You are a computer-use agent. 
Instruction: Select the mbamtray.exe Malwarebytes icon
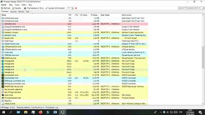[x=3, y=58]
